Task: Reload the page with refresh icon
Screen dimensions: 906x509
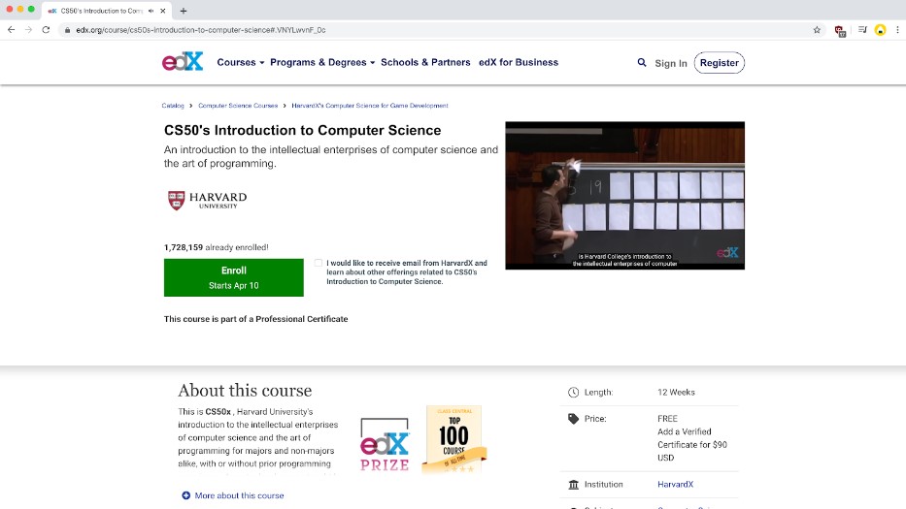Action: click(x=46, y=30)
